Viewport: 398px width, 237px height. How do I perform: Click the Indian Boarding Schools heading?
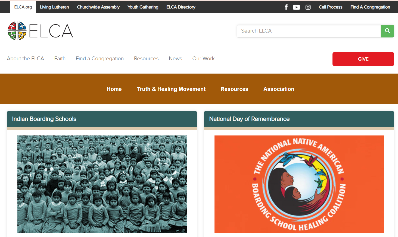[x=44, y=119]
